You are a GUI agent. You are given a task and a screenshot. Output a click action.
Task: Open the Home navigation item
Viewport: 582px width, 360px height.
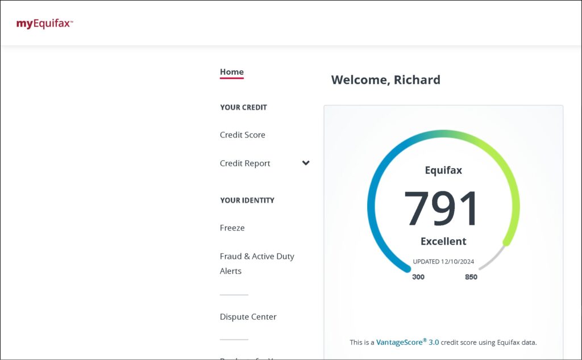pyautogui.click(x=231, y=72)
